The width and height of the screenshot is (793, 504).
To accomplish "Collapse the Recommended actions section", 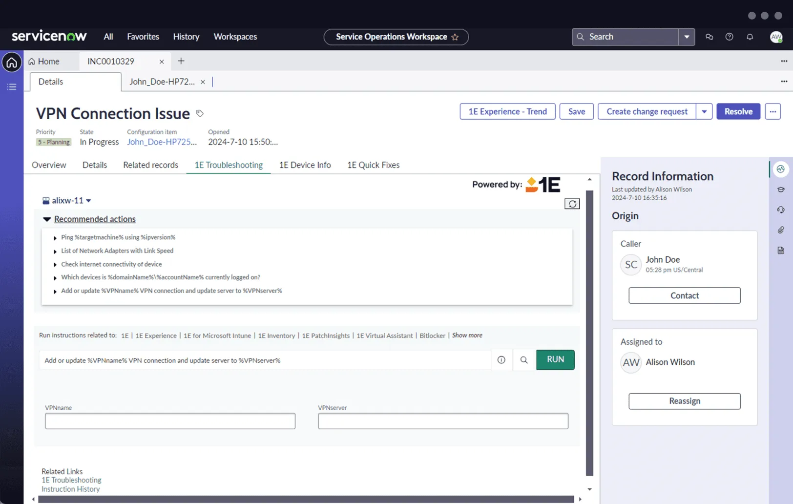I will point(47,219).
